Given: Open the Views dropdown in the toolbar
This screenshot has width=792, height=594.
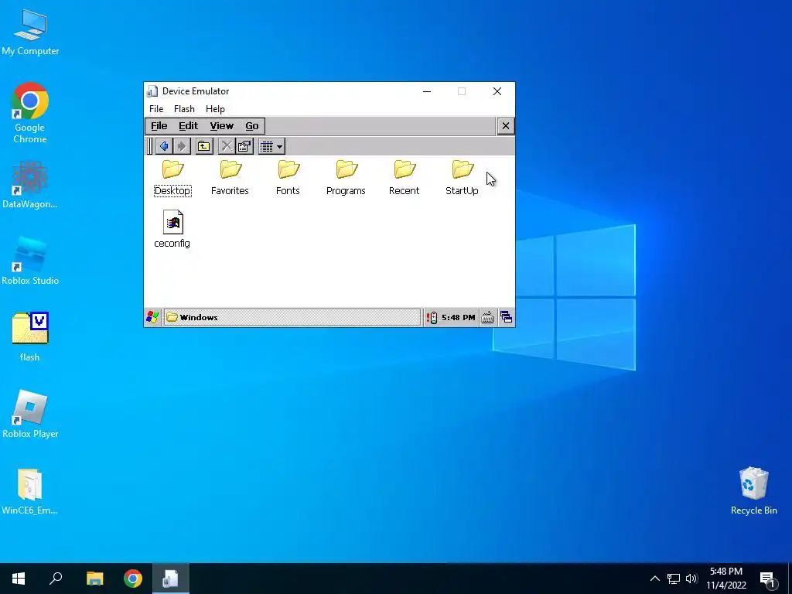Looking at the screenshot, I should tap(271, 146).
